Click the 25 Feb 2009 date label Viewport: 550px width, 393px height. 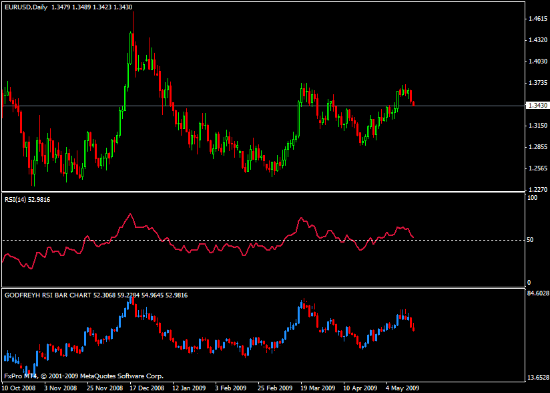[274, 387]
